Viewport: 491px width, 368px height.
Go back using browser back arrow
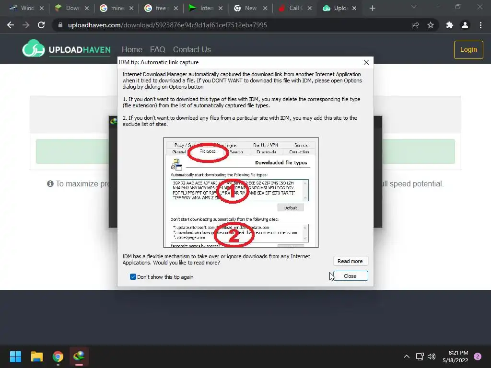click(x=11, y=25)
